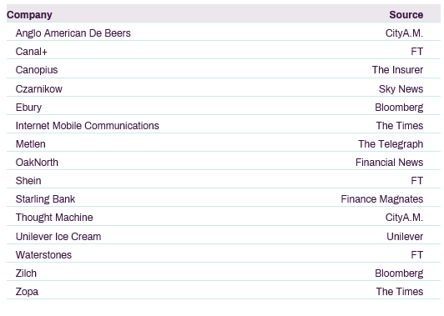Click the Metlen company name
The width and height of the screenshot is (444, 316).
(31, 144)
